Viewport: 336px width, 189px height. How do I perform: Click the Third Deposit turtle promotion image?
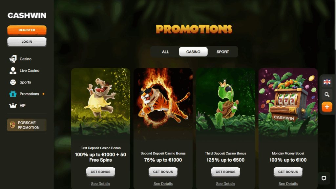225,102
